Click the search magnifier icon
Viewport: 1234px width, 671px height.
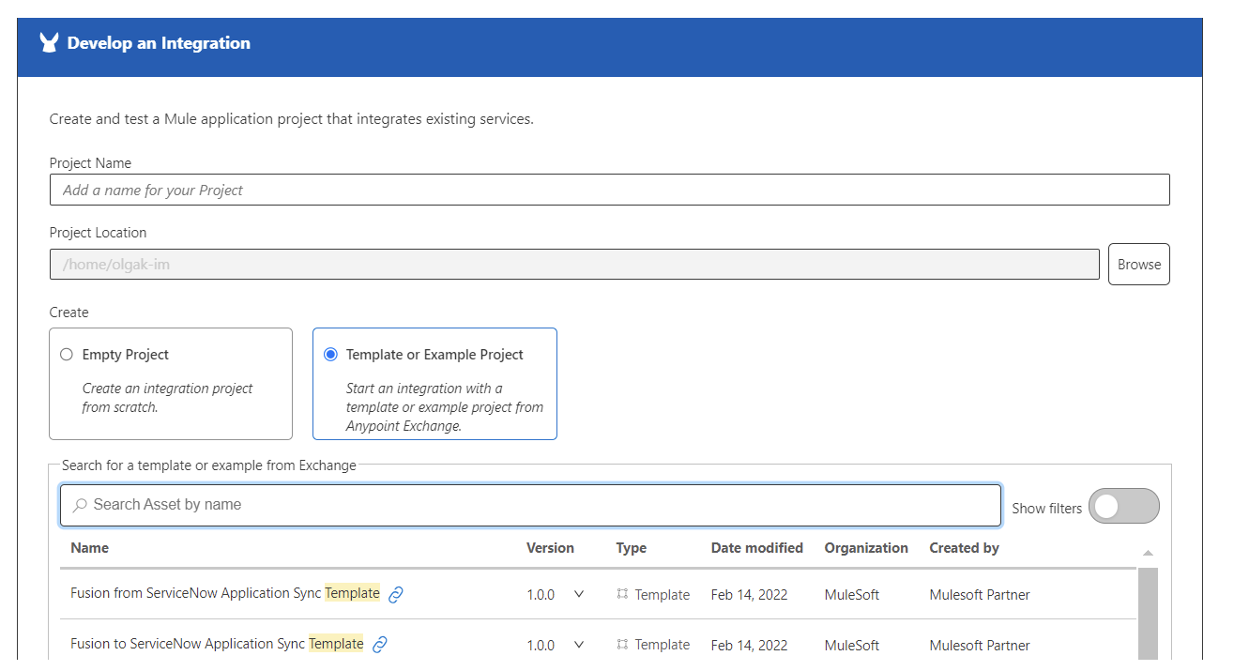(x=80, y=505)
